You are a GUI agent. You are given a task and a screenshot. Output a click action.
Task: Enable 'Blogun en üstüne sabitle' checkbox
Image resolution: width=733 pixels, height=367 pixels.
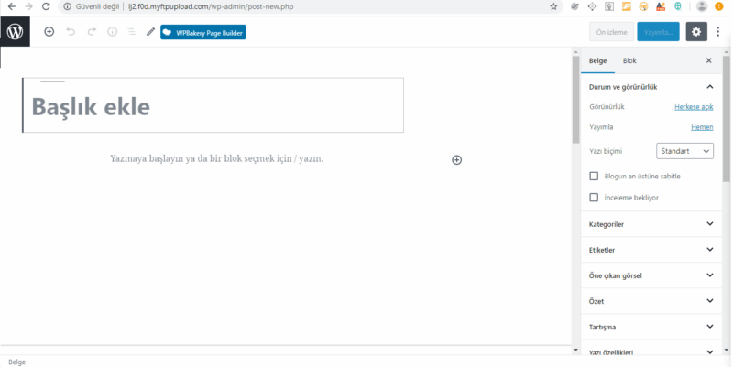[594, 176]
